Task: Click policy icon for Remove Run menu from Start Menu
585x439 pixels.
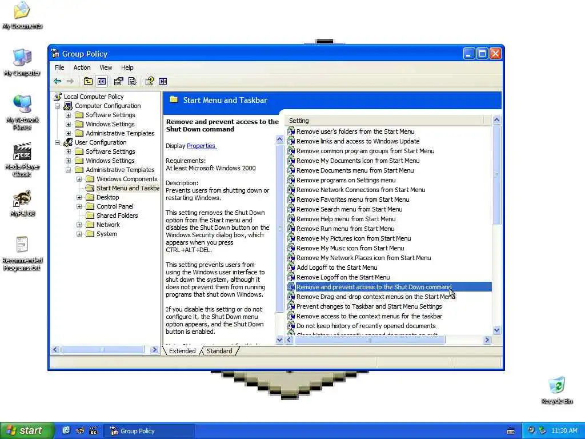Action: click(291, 229)
